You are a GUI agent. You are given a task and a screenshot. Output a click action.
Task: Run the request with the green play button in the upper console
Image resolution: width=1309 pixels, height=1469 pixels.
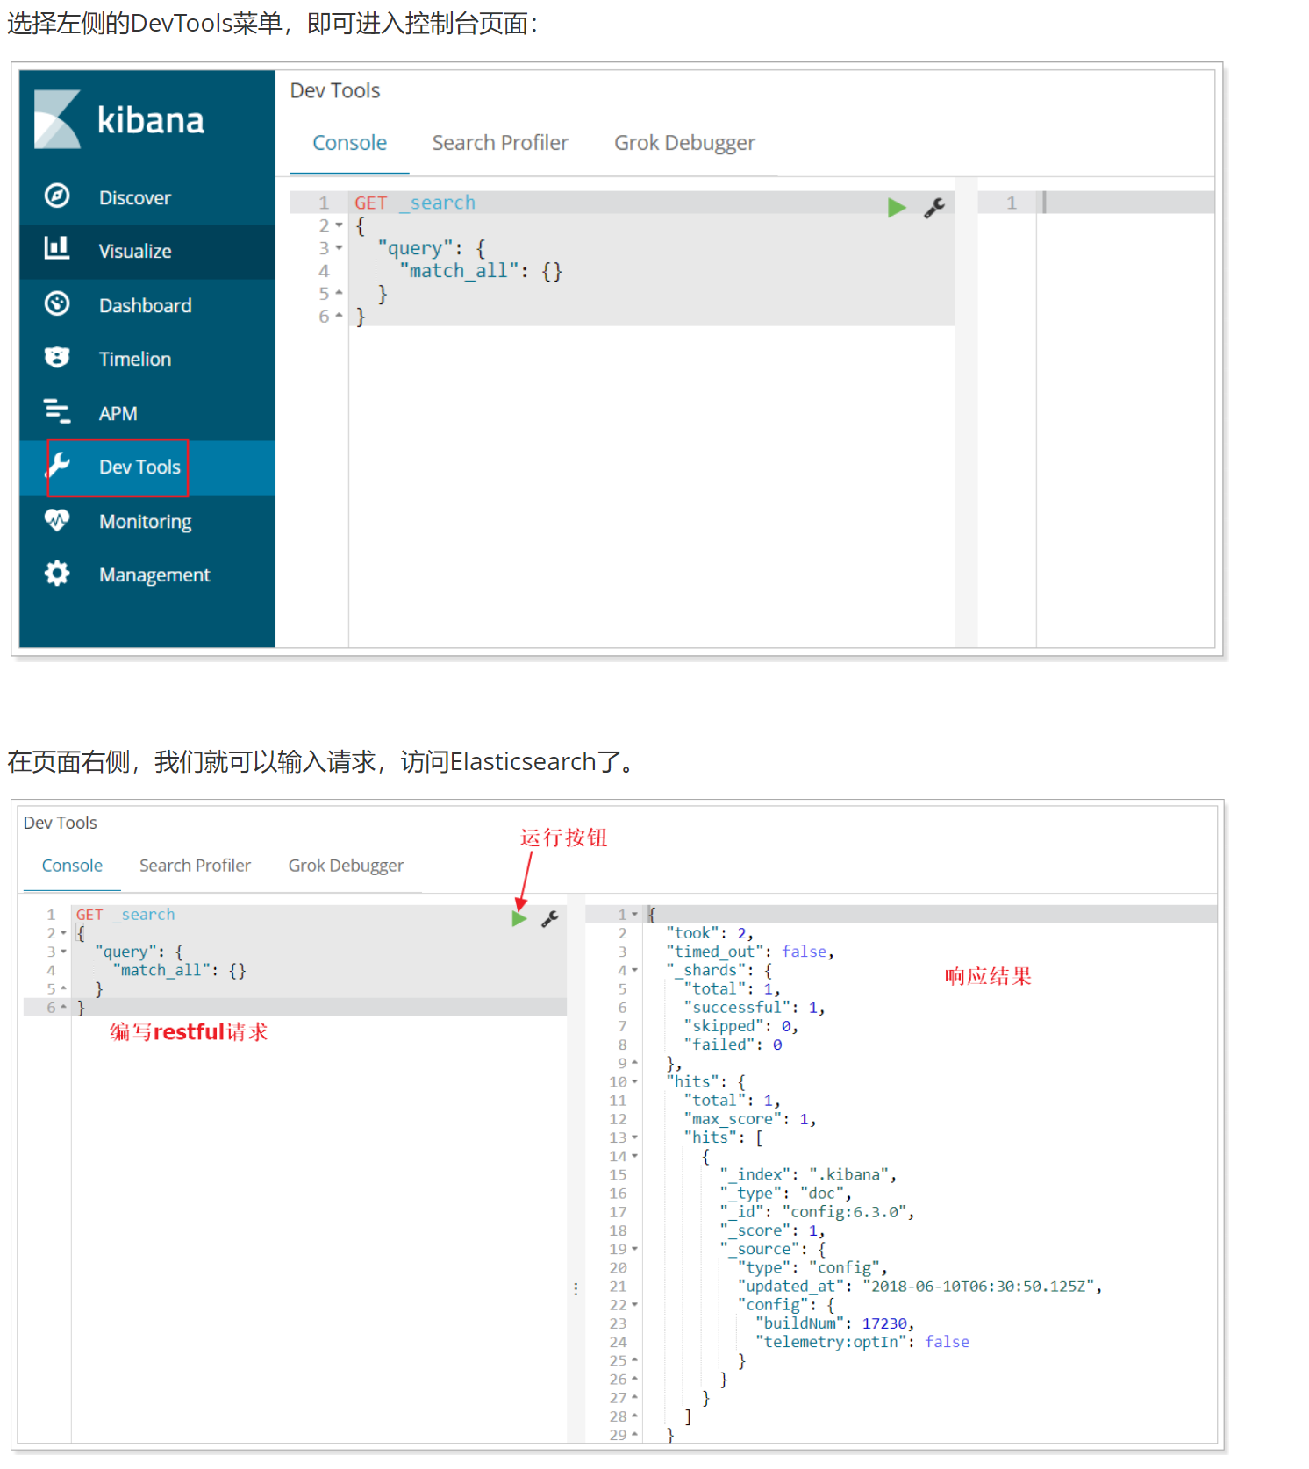pos(896,208)
